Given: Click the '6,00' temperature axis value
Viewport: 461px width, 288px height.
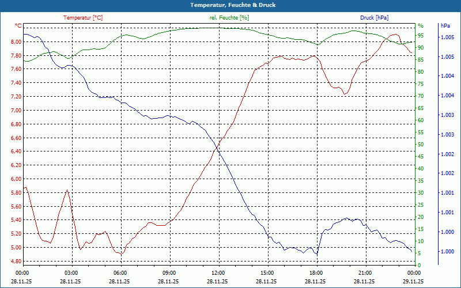Looking at the screenshot, I should point(17,179).
